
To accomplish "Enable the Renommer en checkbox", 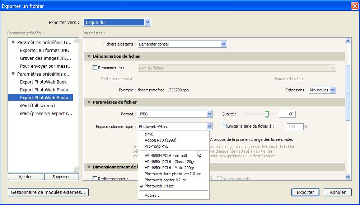I will 95,68.
